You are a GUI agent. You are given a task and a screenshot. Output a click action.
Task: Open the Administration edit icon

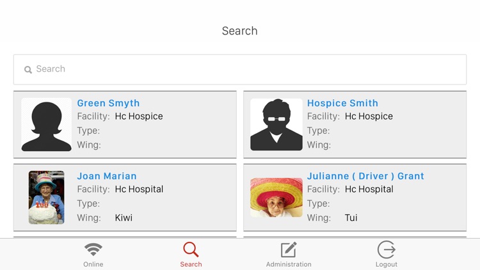[289, 249]
